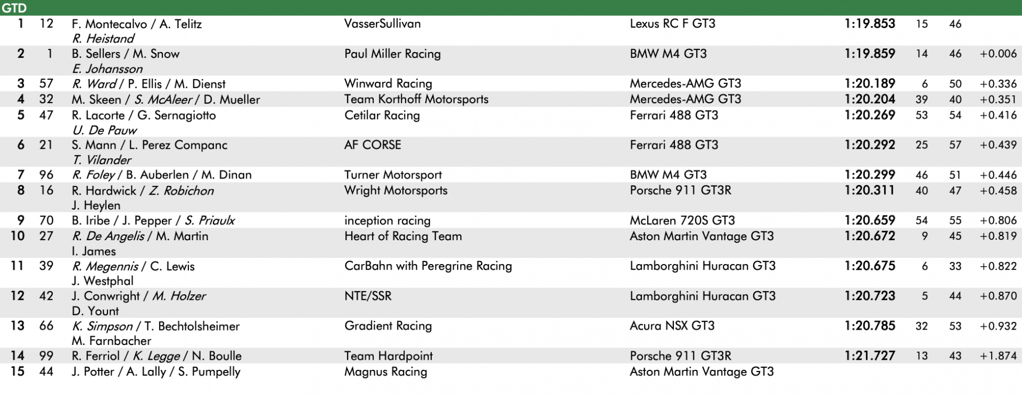Screen dimensions: 1022x397
Task: Click the Wright Motorsports team name
Action: click(395, 190)
